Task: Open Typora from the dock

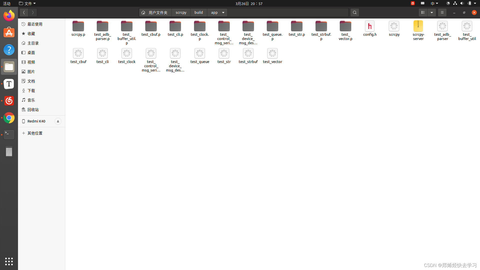Action: [x=9, y=84]
